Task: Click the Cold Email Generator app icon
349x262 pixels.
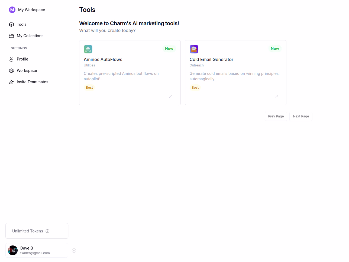Action: click(x=194, y=49)
